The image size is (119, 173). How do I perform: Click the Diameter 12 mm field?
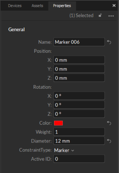79,141
